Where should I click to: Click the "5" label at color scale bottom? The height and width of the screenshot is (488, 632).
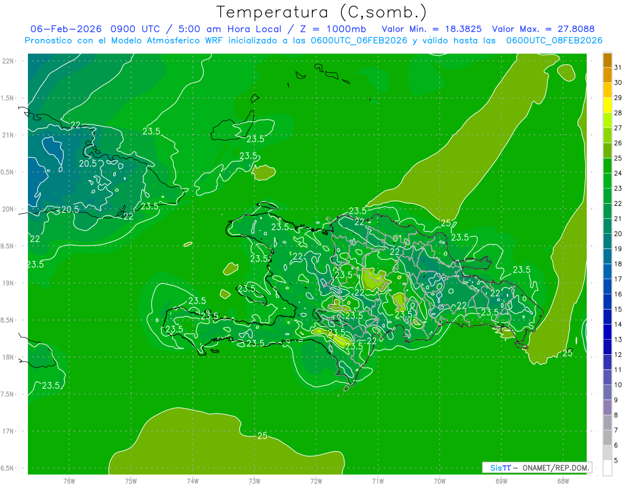pos(616,461)
